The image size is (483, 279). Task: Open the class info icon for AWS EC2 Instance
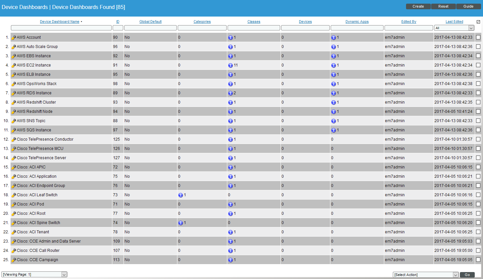[x=230, y=65]
